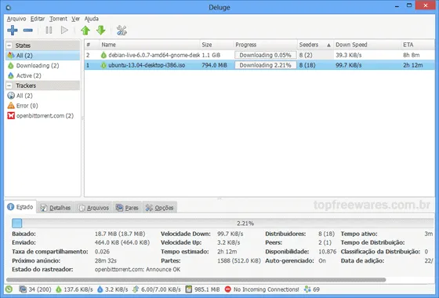Click DHT nodes count 69
The image size is (439, 298).
[312, 289]
